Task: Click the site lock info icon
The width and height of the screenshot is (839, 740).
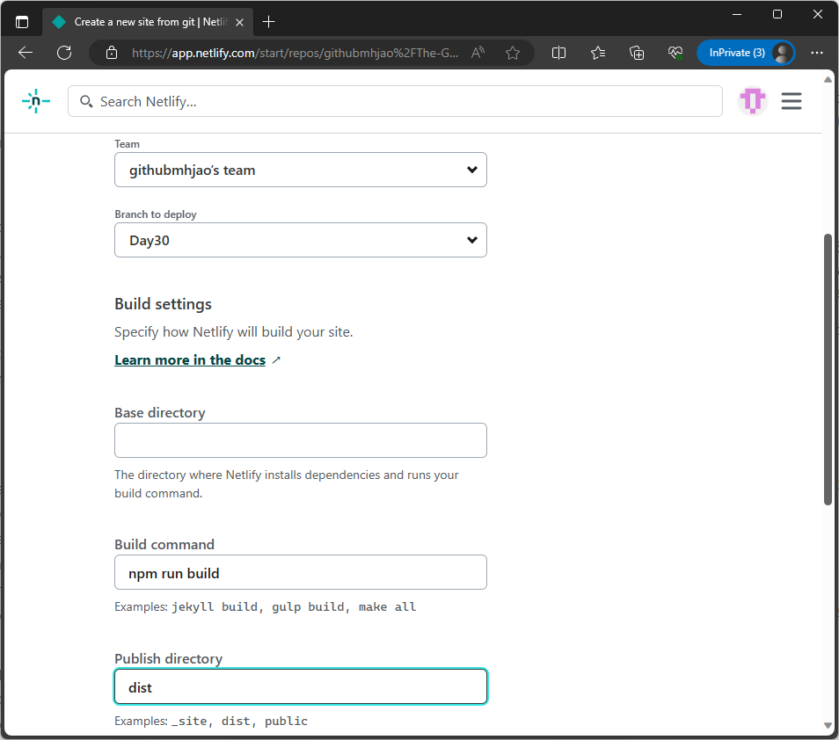Action: click(x=112, y=53)
